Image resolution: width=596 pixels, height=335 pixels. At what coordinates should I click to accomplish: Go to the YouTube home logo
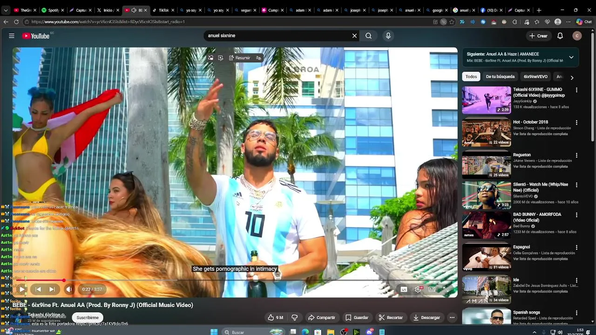pyautogui.click(x=36, y=36)
